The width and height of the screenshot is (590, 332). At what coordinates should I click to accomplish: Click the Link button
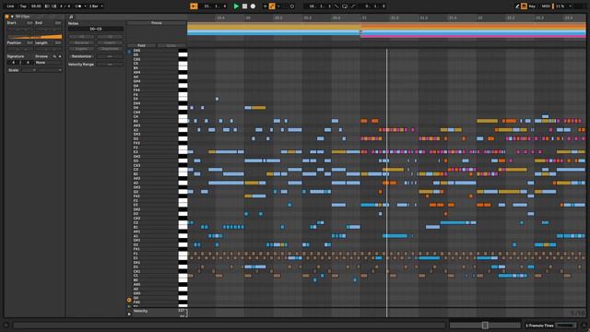[10, 6]
